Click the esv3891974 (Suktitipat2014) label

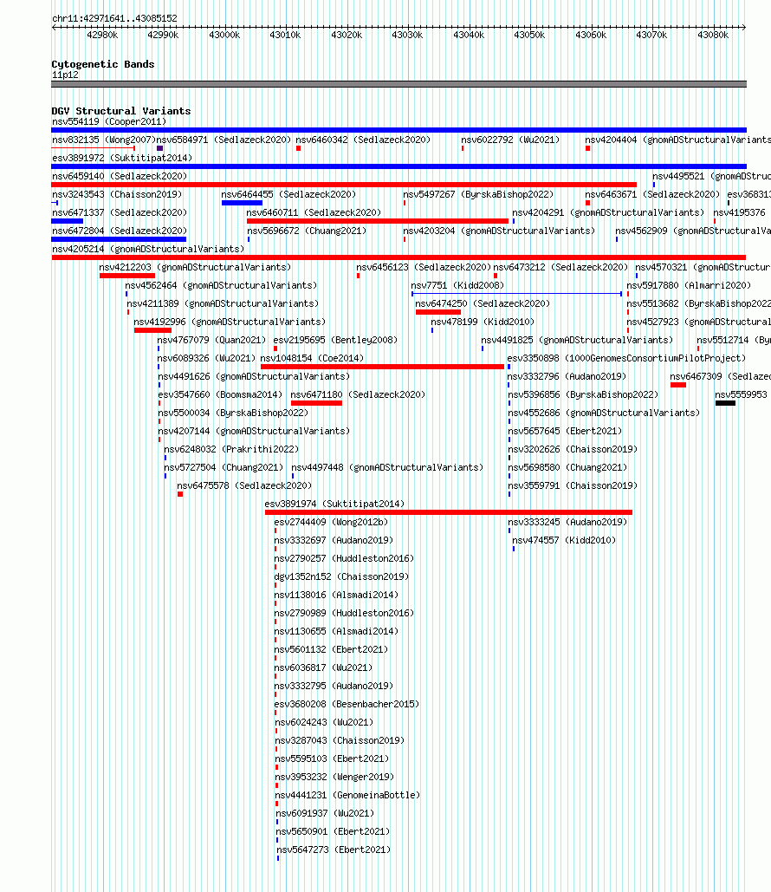(x=335, y=504)
